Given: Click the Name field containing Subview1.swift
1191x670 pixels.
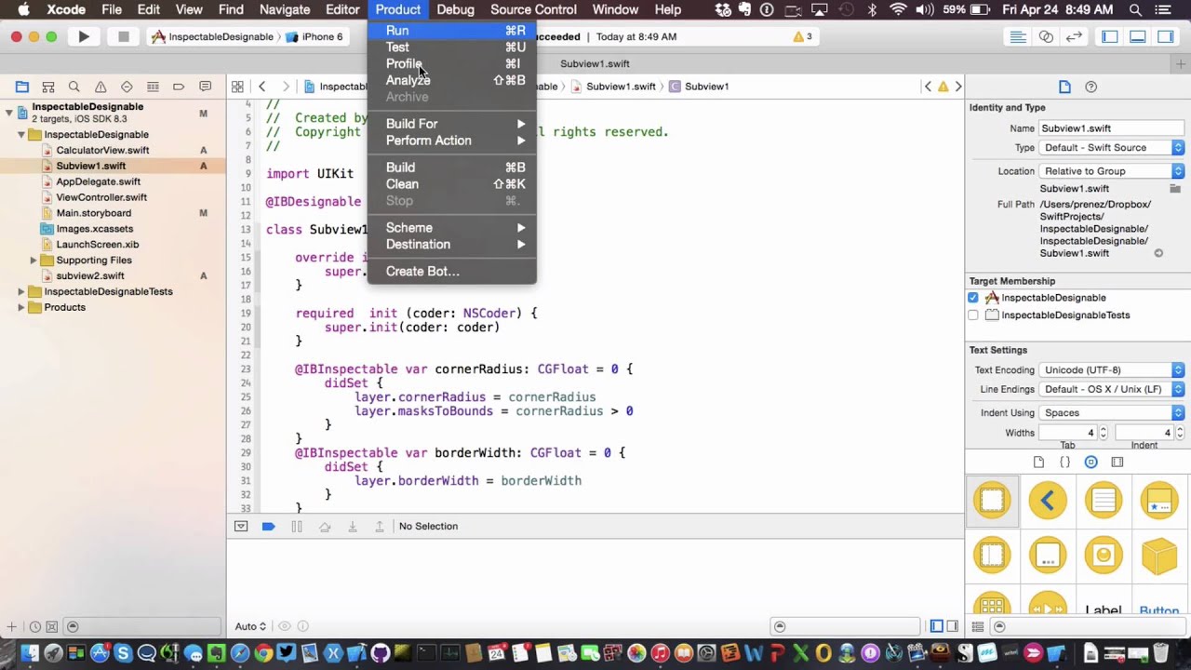Looking at the screenshot, I should click(x=1111, y=128).
